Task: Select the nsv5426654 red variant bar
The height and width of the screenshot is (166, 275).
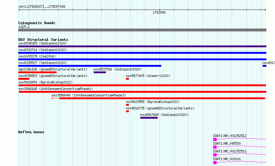Action: pos(142,85)
